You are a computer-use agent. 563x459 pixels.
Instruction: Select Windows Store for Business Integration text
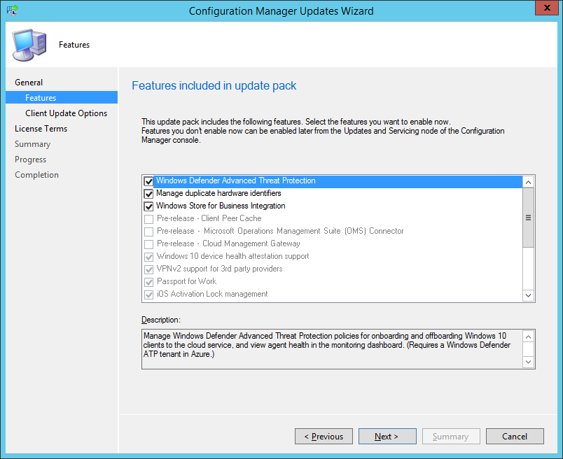[221, 206]
